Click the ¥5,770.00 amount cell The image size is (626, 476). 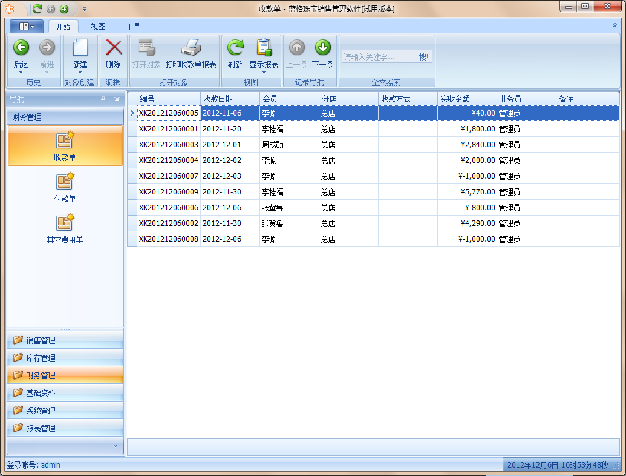(x=467, y=192)
